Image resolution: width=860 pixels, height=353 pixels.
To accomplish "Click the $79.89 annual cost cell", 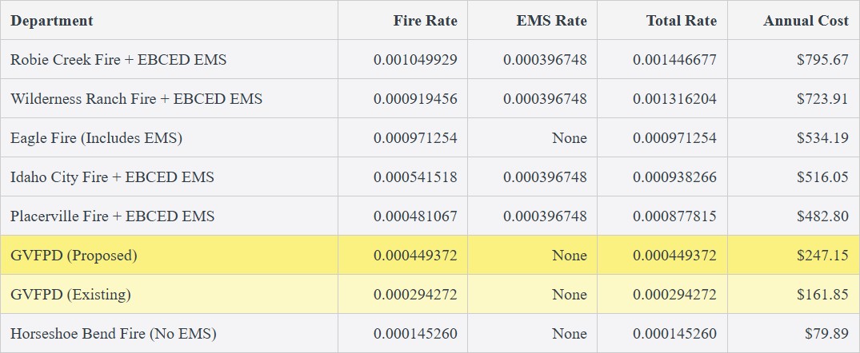I will coord(826,334).
